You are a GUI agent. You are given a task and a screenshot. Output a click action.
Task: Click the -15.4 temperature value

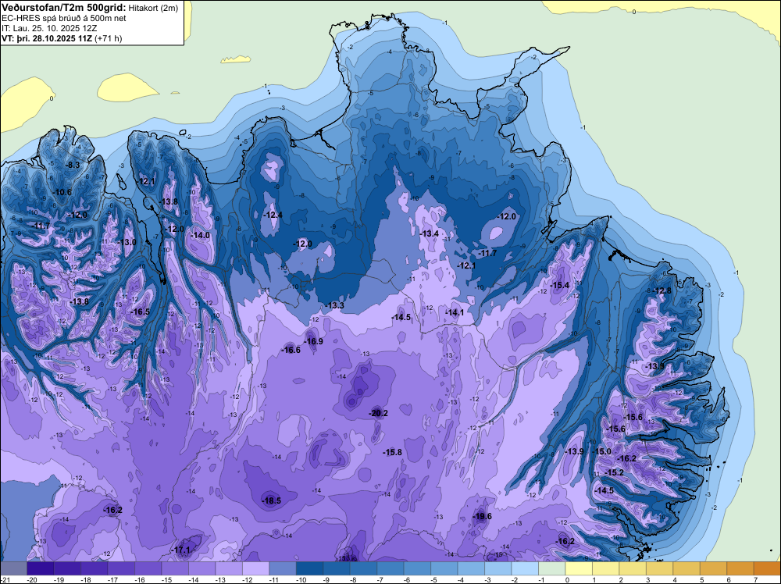pos(560,285)
